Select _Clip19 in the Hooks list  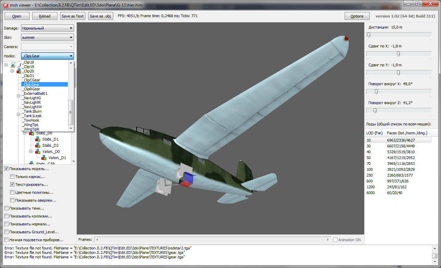point(44,67)
